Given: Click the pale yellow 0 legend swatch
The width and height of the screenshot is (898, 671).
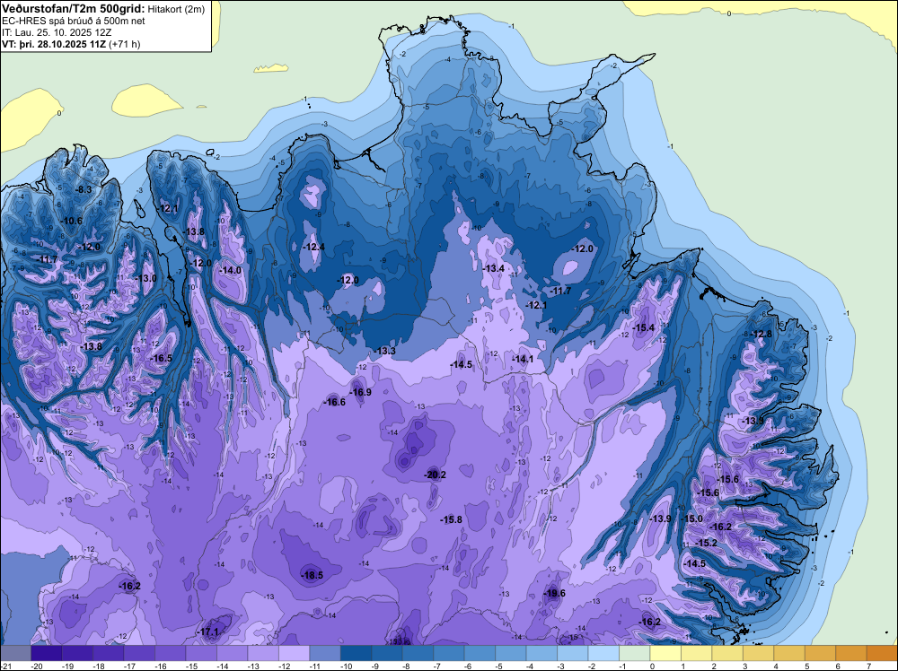Looking at the screenshot, I should [x=665, y=654].
